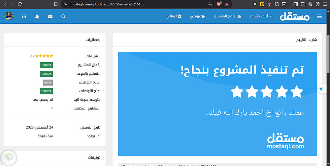Click the Mostaql logo in header
This screenshot has width=330, height=166.
(x=295, y=16)
